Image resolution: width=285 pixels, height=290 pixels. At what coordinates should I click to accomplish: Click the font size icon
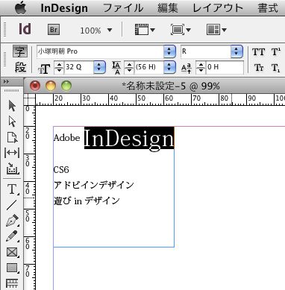[44, 69]
